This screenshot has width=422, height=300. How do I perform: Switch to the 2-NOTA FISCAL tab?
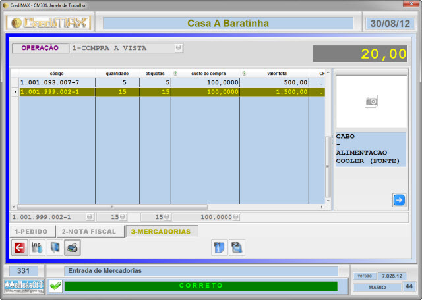point(89,232)
